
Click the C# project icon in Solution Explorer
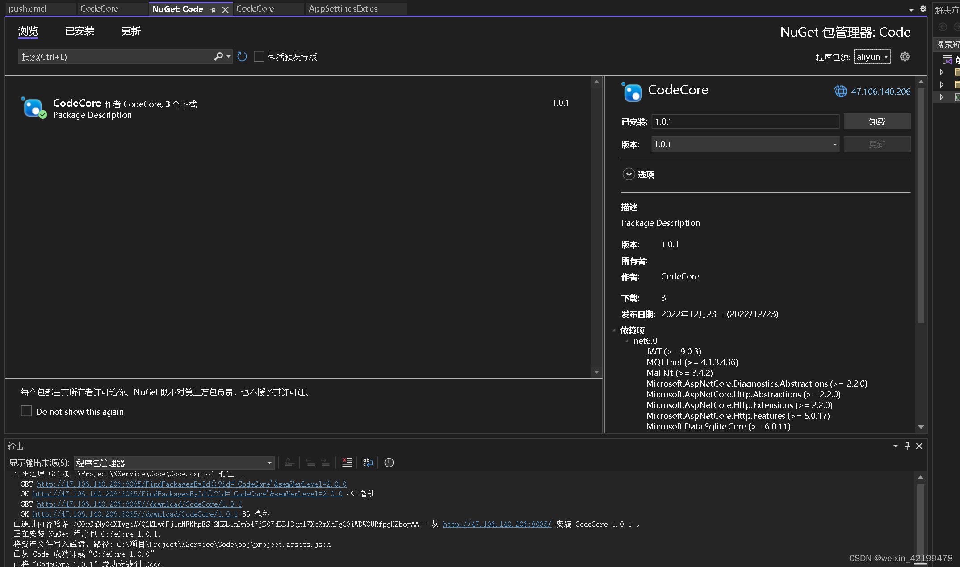957,97
